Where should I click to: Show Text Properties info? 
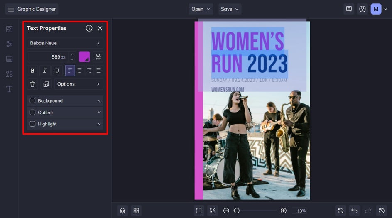tap(89, 28)
